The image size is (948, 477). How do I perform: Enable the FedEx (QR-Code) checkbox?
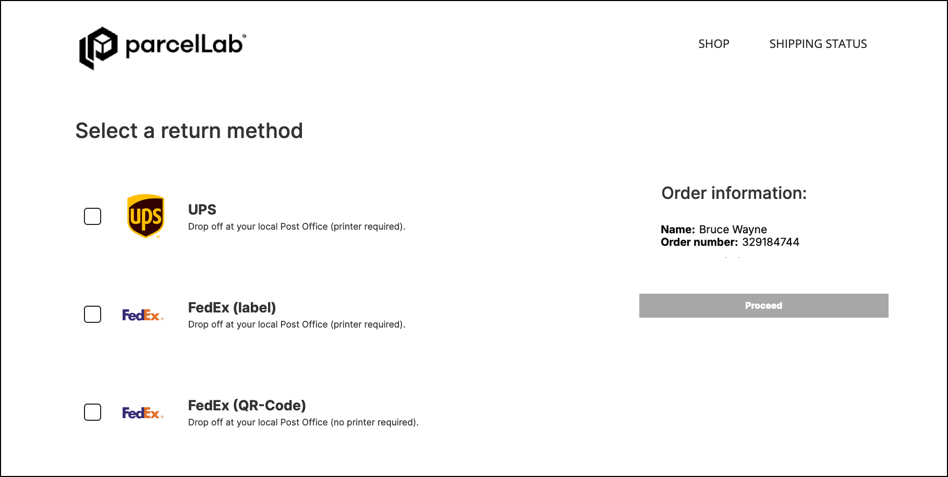click(x=93, y=412)
